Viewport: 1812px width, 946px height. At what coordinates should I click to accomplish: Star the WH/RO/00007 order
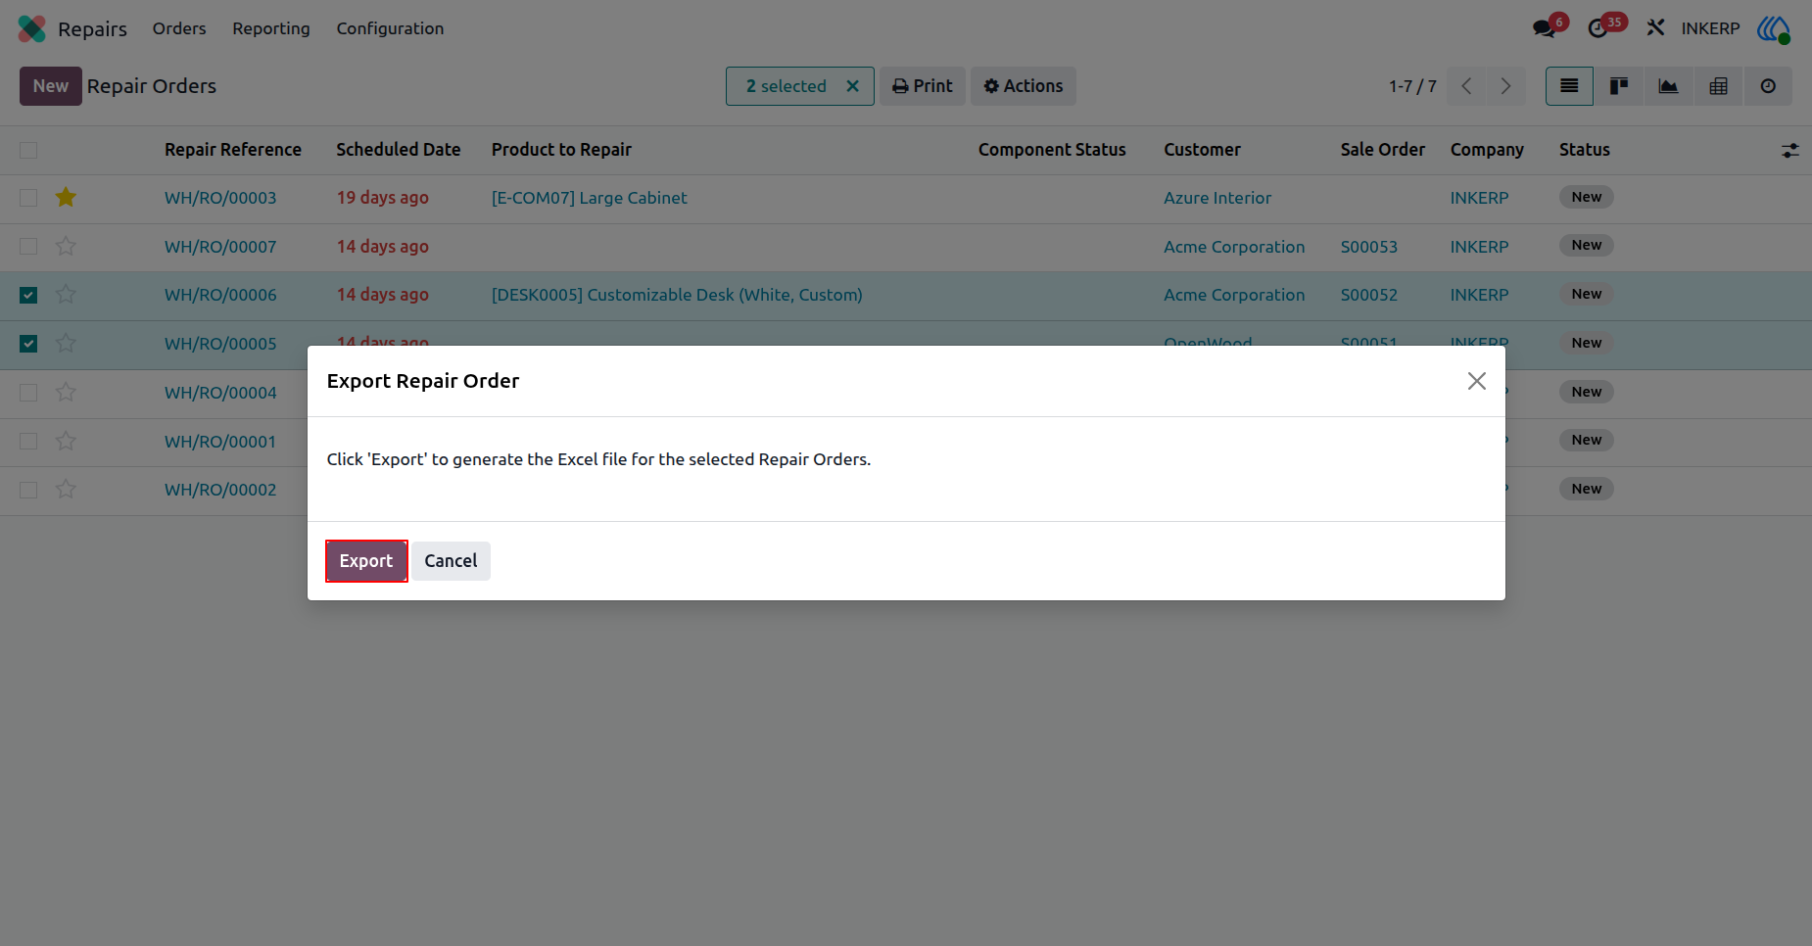click(66, 247)
